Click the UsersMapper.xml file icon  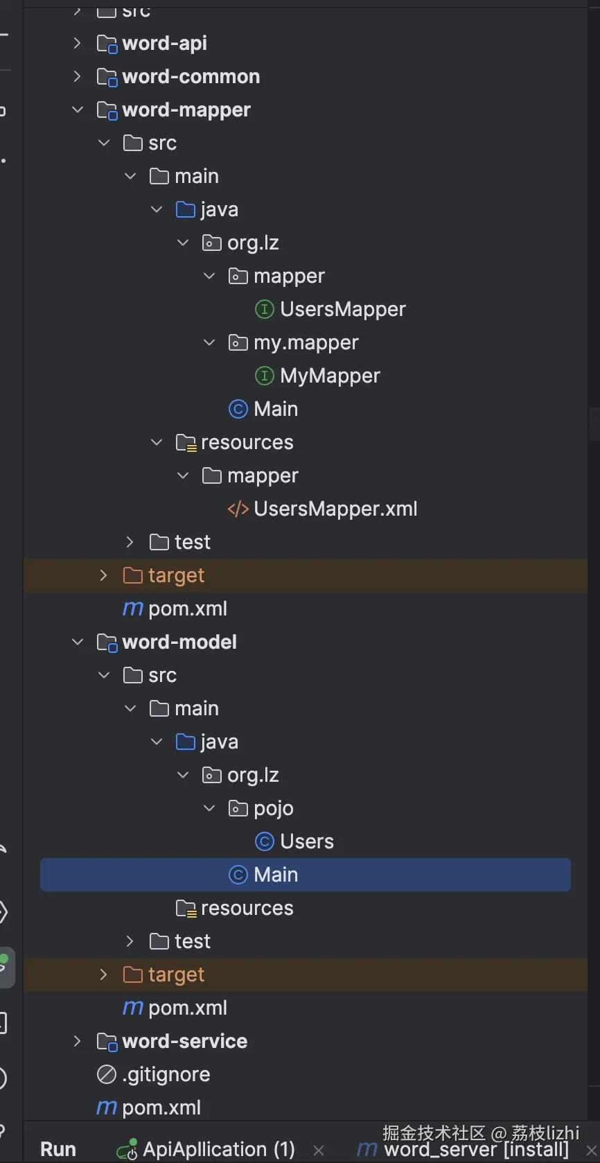click(238, 509)
